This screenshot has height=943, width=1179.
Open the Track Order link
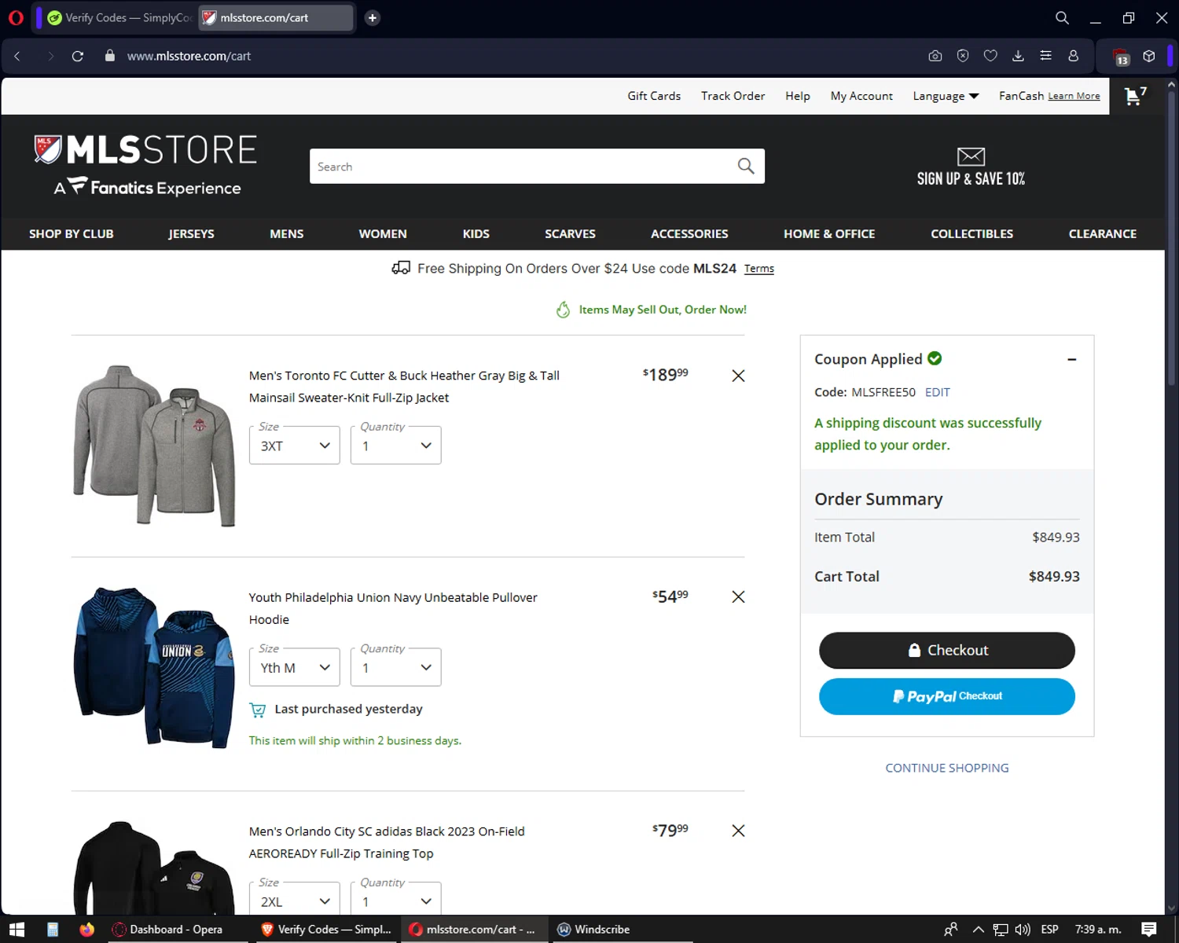point(733,96)
